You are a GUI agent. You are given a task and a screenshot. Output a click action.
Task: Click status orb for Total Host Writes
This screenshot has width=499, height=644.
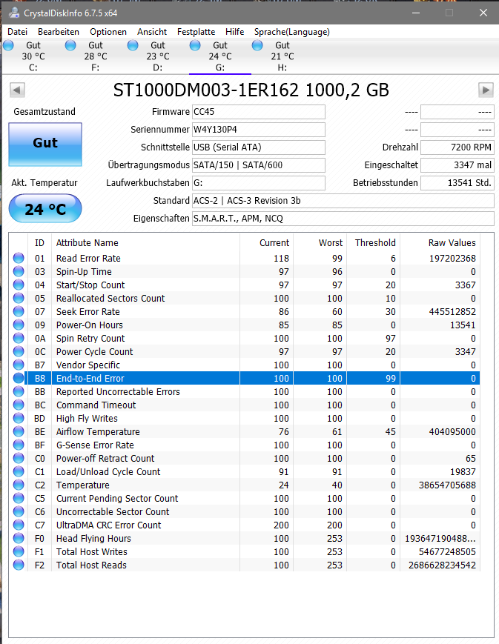pyautogui.click(x=19, y=551)
